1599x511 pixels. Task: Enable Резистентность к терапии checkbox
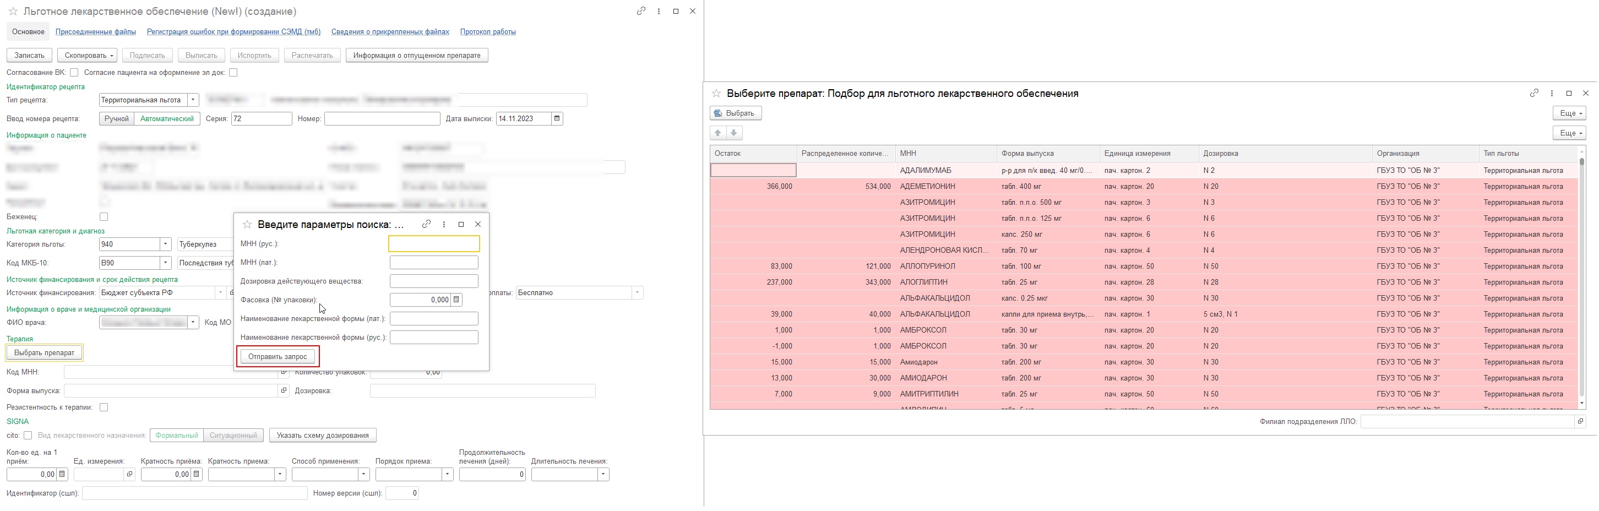[104, 407]
